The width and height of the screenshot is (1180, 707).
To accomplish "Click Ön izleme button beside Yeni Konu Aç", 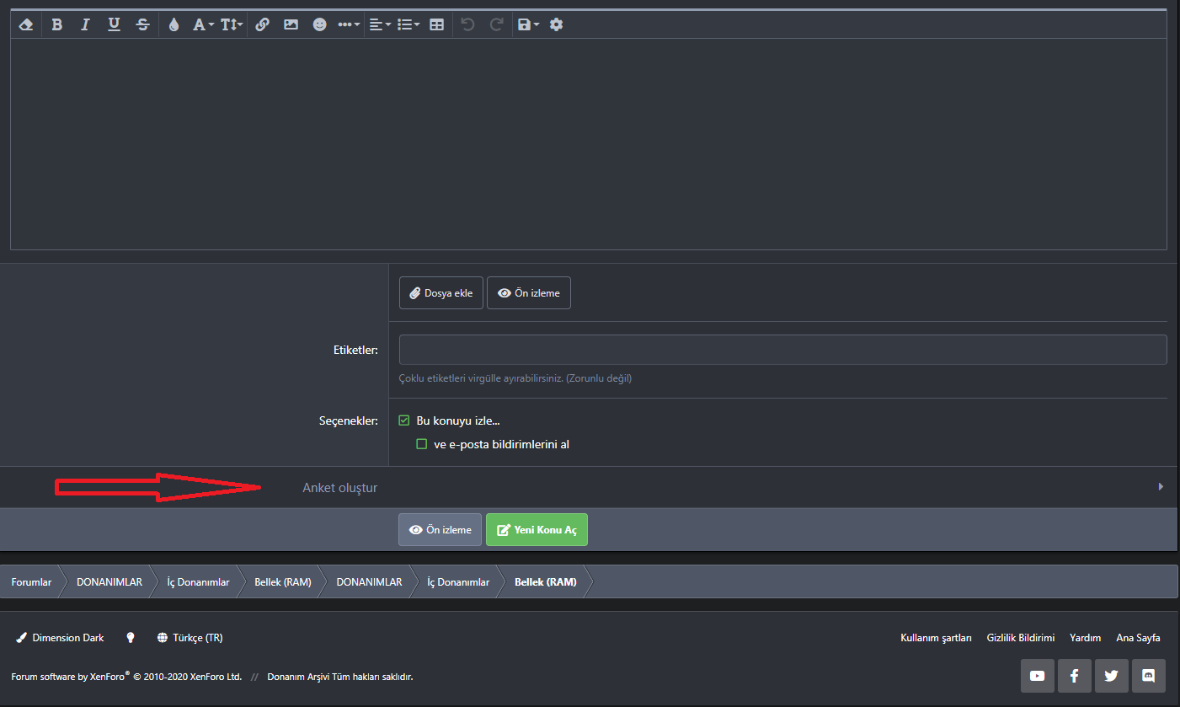I will pos(440,530).
